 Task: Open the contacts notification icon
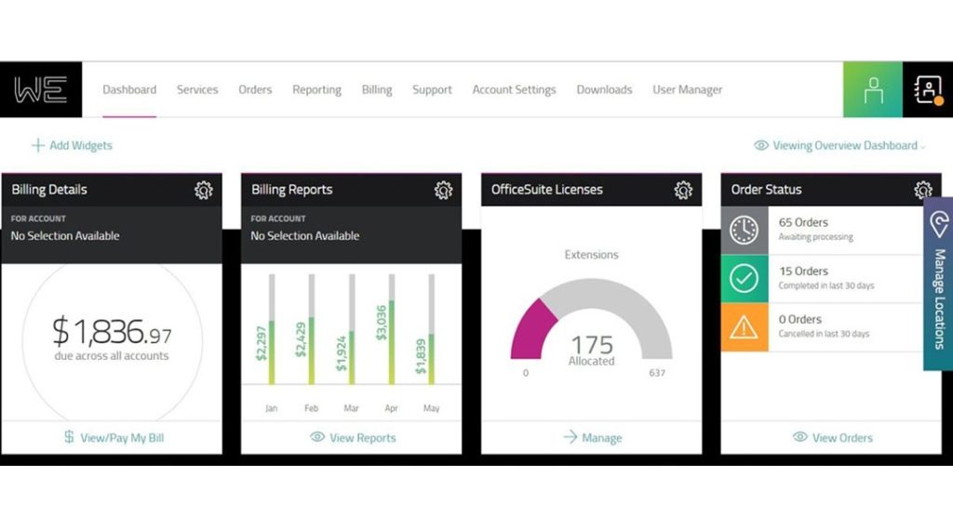[928, 90]
